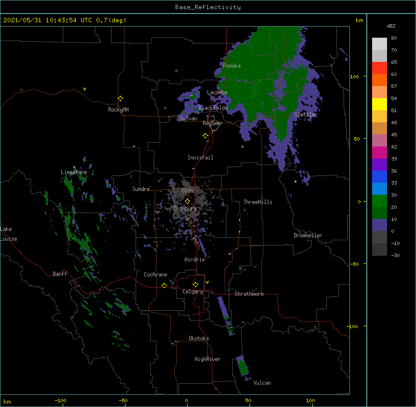The width and height of the screenshot is (416, 407).
Task: Click the yellow diamond marker above RockyMH
Action: click(120, 99)
